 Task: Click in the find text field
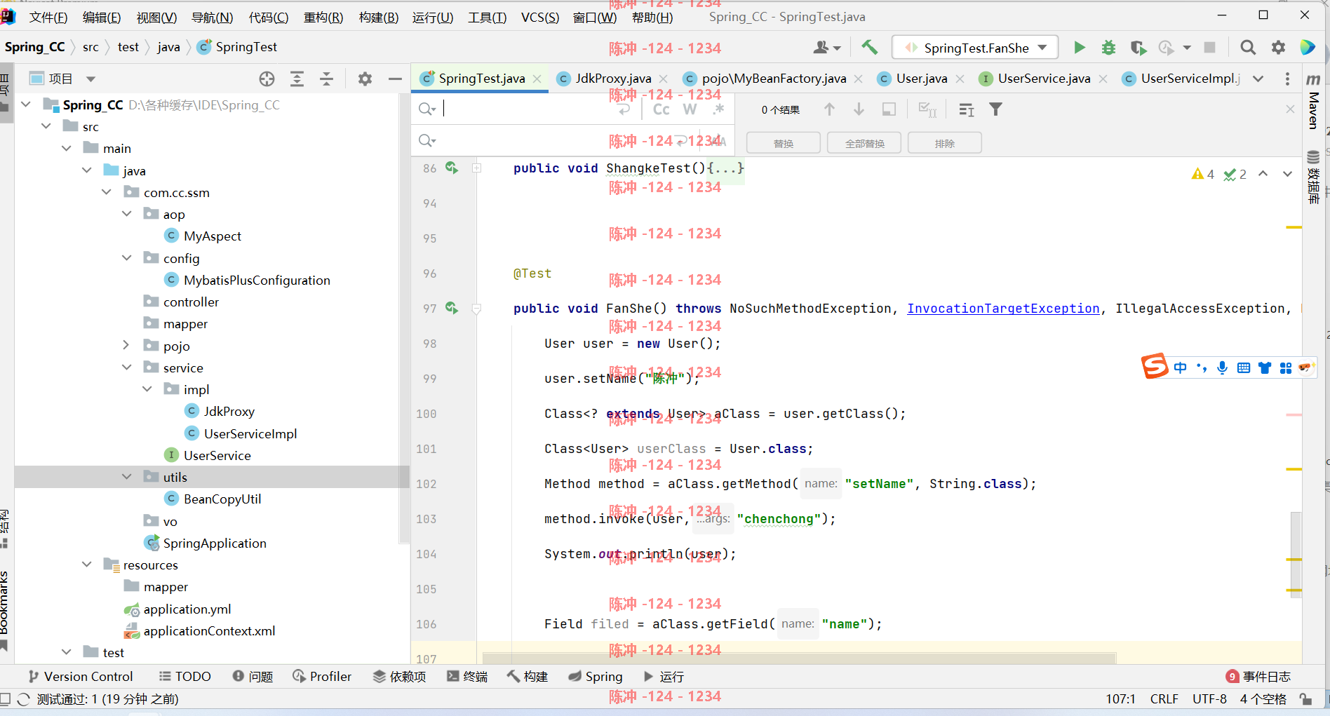526,109
